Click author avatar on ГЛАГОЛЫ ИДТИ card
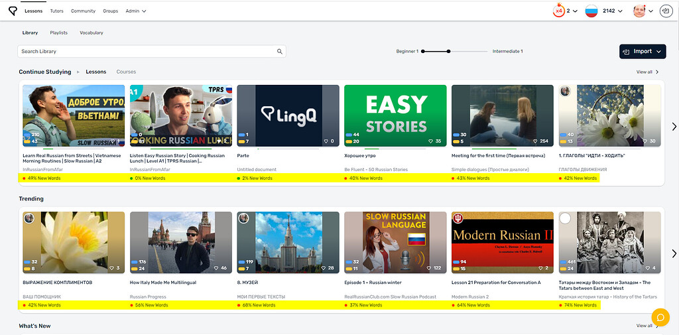This screenshot has height=335, width=679. (565, 91)
